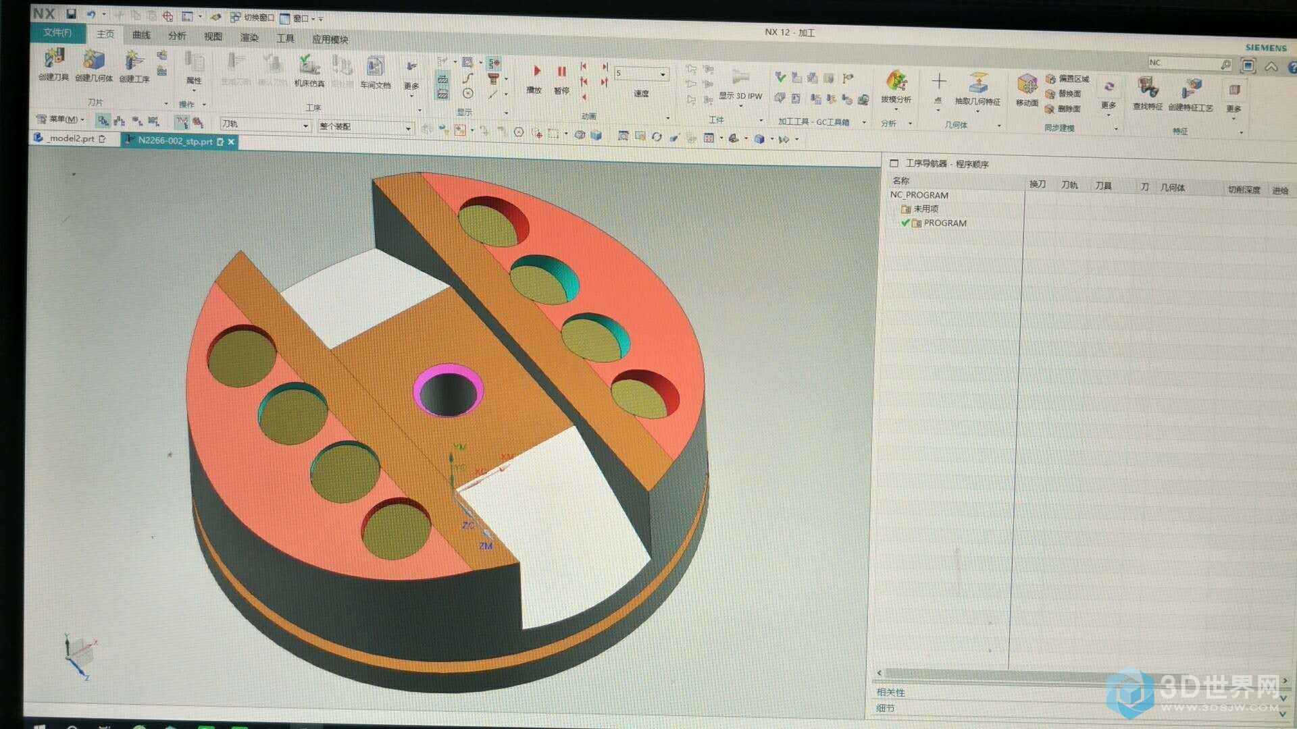This screenshot has height=729, width=1297.
Task: Click Create Feature Process (创建特征工艺)
Action: pos(1190,94)
